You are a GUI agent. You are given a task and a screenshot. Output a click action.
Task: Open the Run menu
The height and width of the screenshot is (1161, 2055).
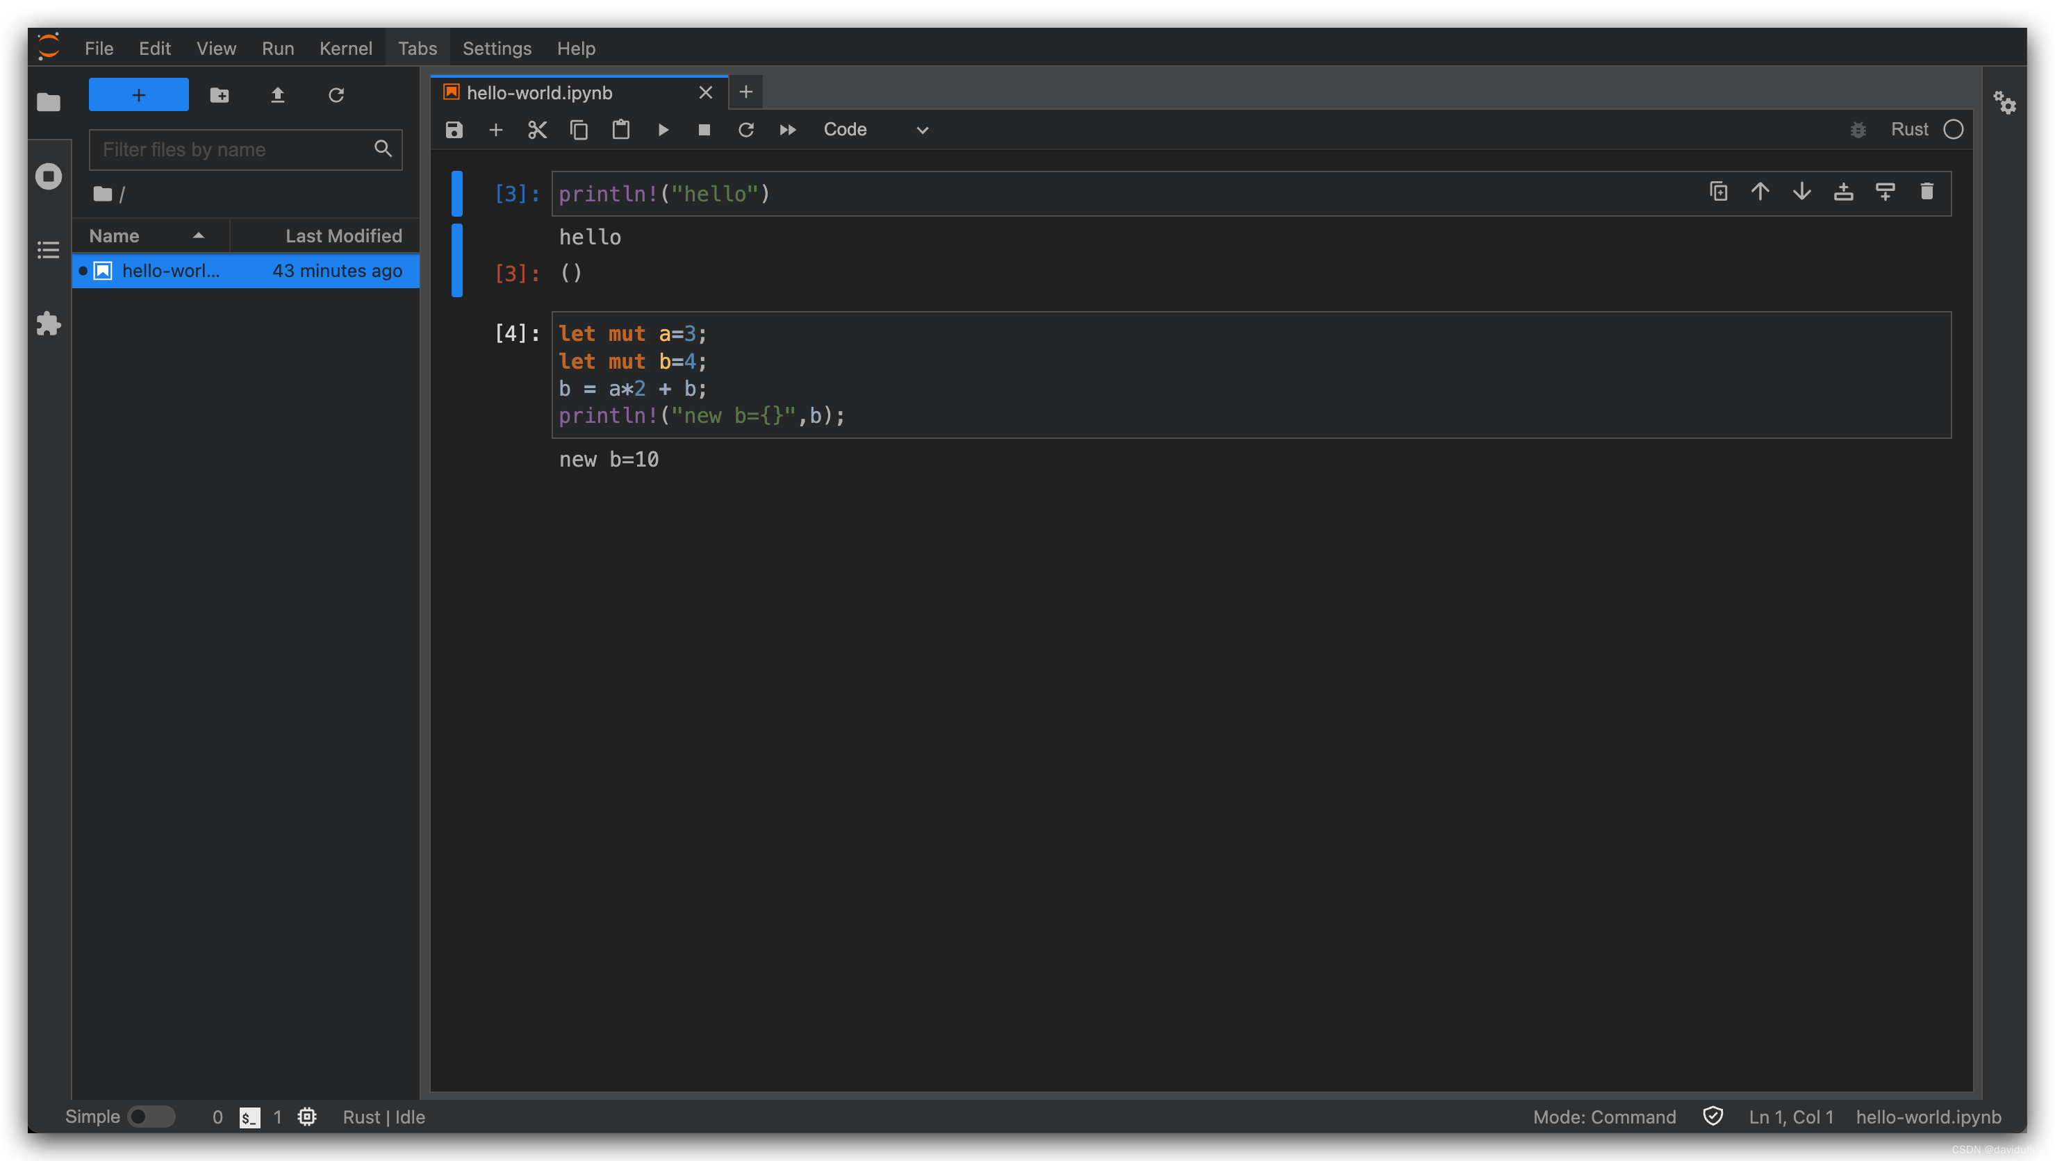pos(277,48)
